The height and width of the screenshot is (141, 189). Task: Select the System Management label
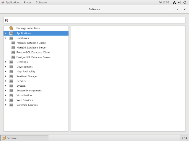(x=29, y=91)
